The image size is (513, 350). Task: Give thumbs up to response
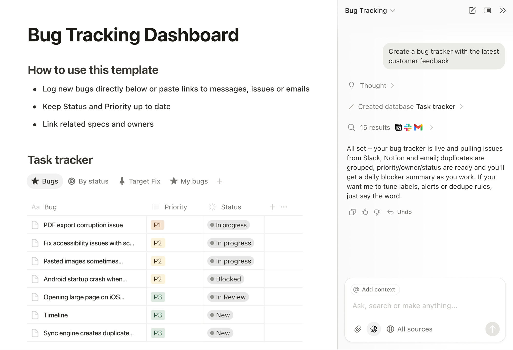(x=365, y=212)
